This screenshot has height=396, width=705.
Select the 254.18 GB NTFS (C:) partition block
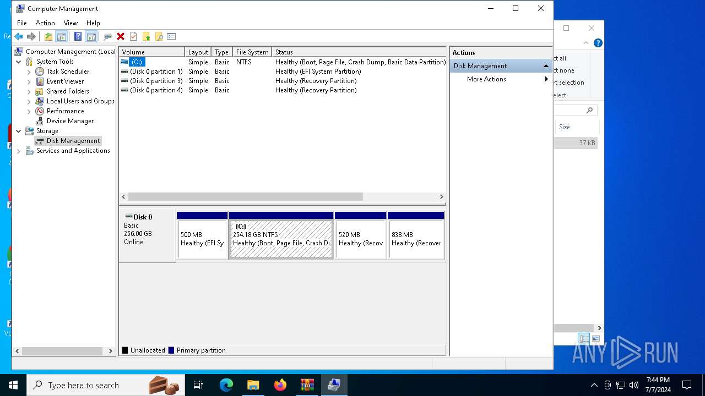coord(281,235)
